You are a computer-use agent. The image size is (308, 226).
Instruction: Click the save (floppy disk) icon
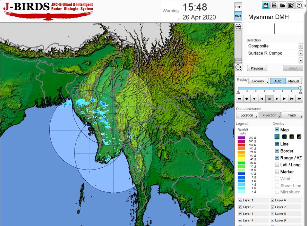coord(266,5)
